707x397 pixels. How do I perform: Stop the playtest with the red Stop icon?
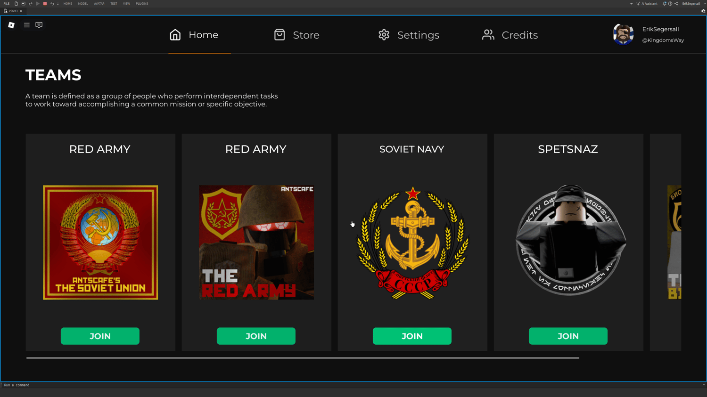tap(45, 4)
